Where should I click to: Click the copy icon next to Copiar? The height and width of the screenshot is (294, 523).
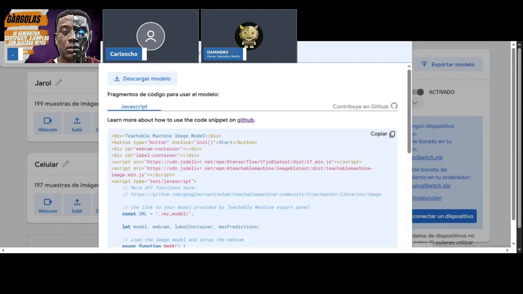pos(392,134)
